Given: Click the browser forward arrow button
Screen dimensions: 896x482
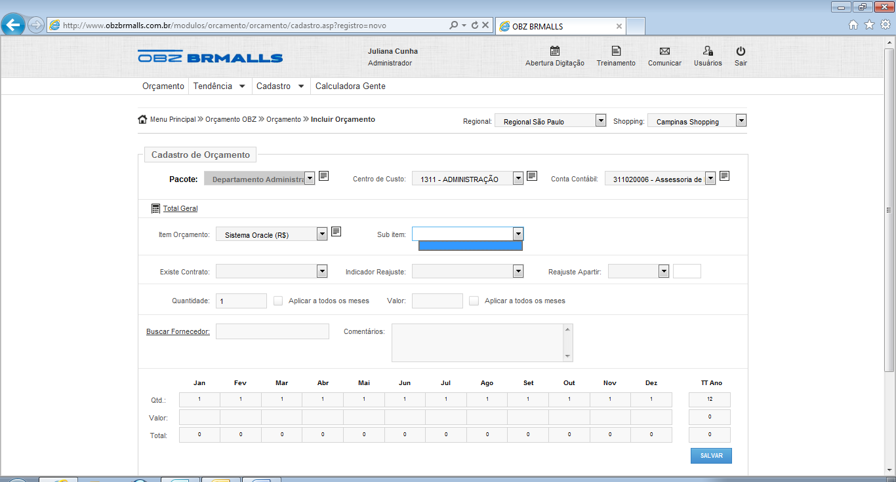Looking at the screenshot, I should (x=36, y=25).
